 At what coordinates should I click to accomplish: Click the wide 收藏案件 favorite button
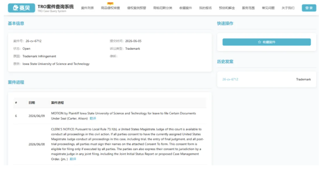click(267, 42)
